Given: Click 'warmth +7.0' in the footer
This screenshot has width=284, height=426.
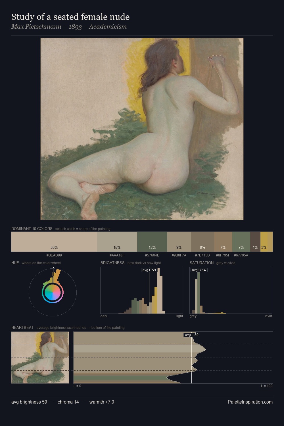Looking at the screenshot, I should click(102, 402).
